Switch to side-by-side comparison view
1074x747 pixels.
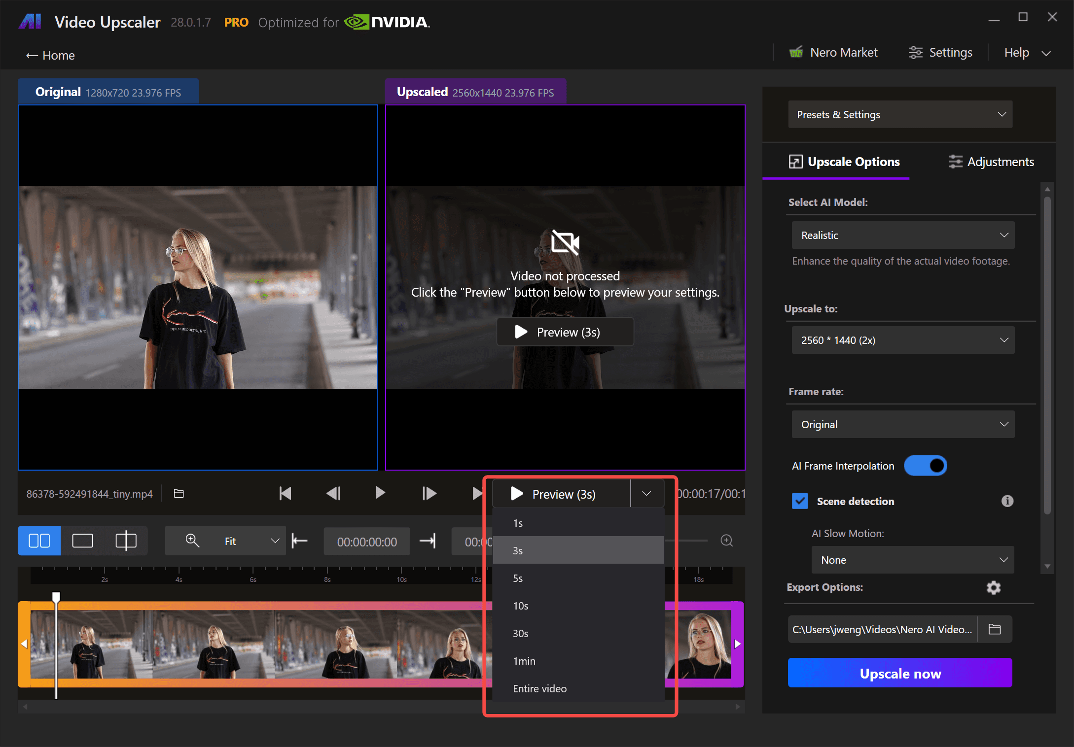[39, 541]
